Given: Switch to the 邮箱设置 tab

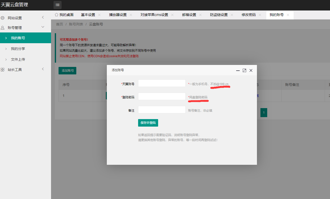Looking at the screenshot, I should [189, 15].
